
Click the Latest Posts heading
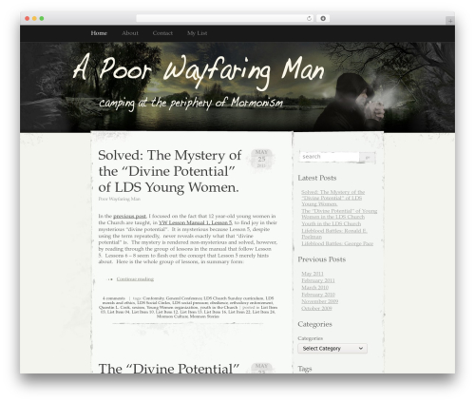[x=317, y=178]
